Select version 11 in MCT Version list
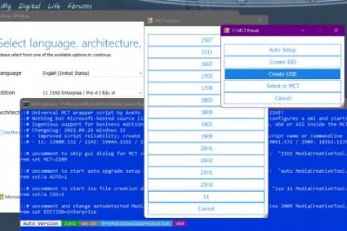This screenshot has height=231, width=347. tap(206, 196)
